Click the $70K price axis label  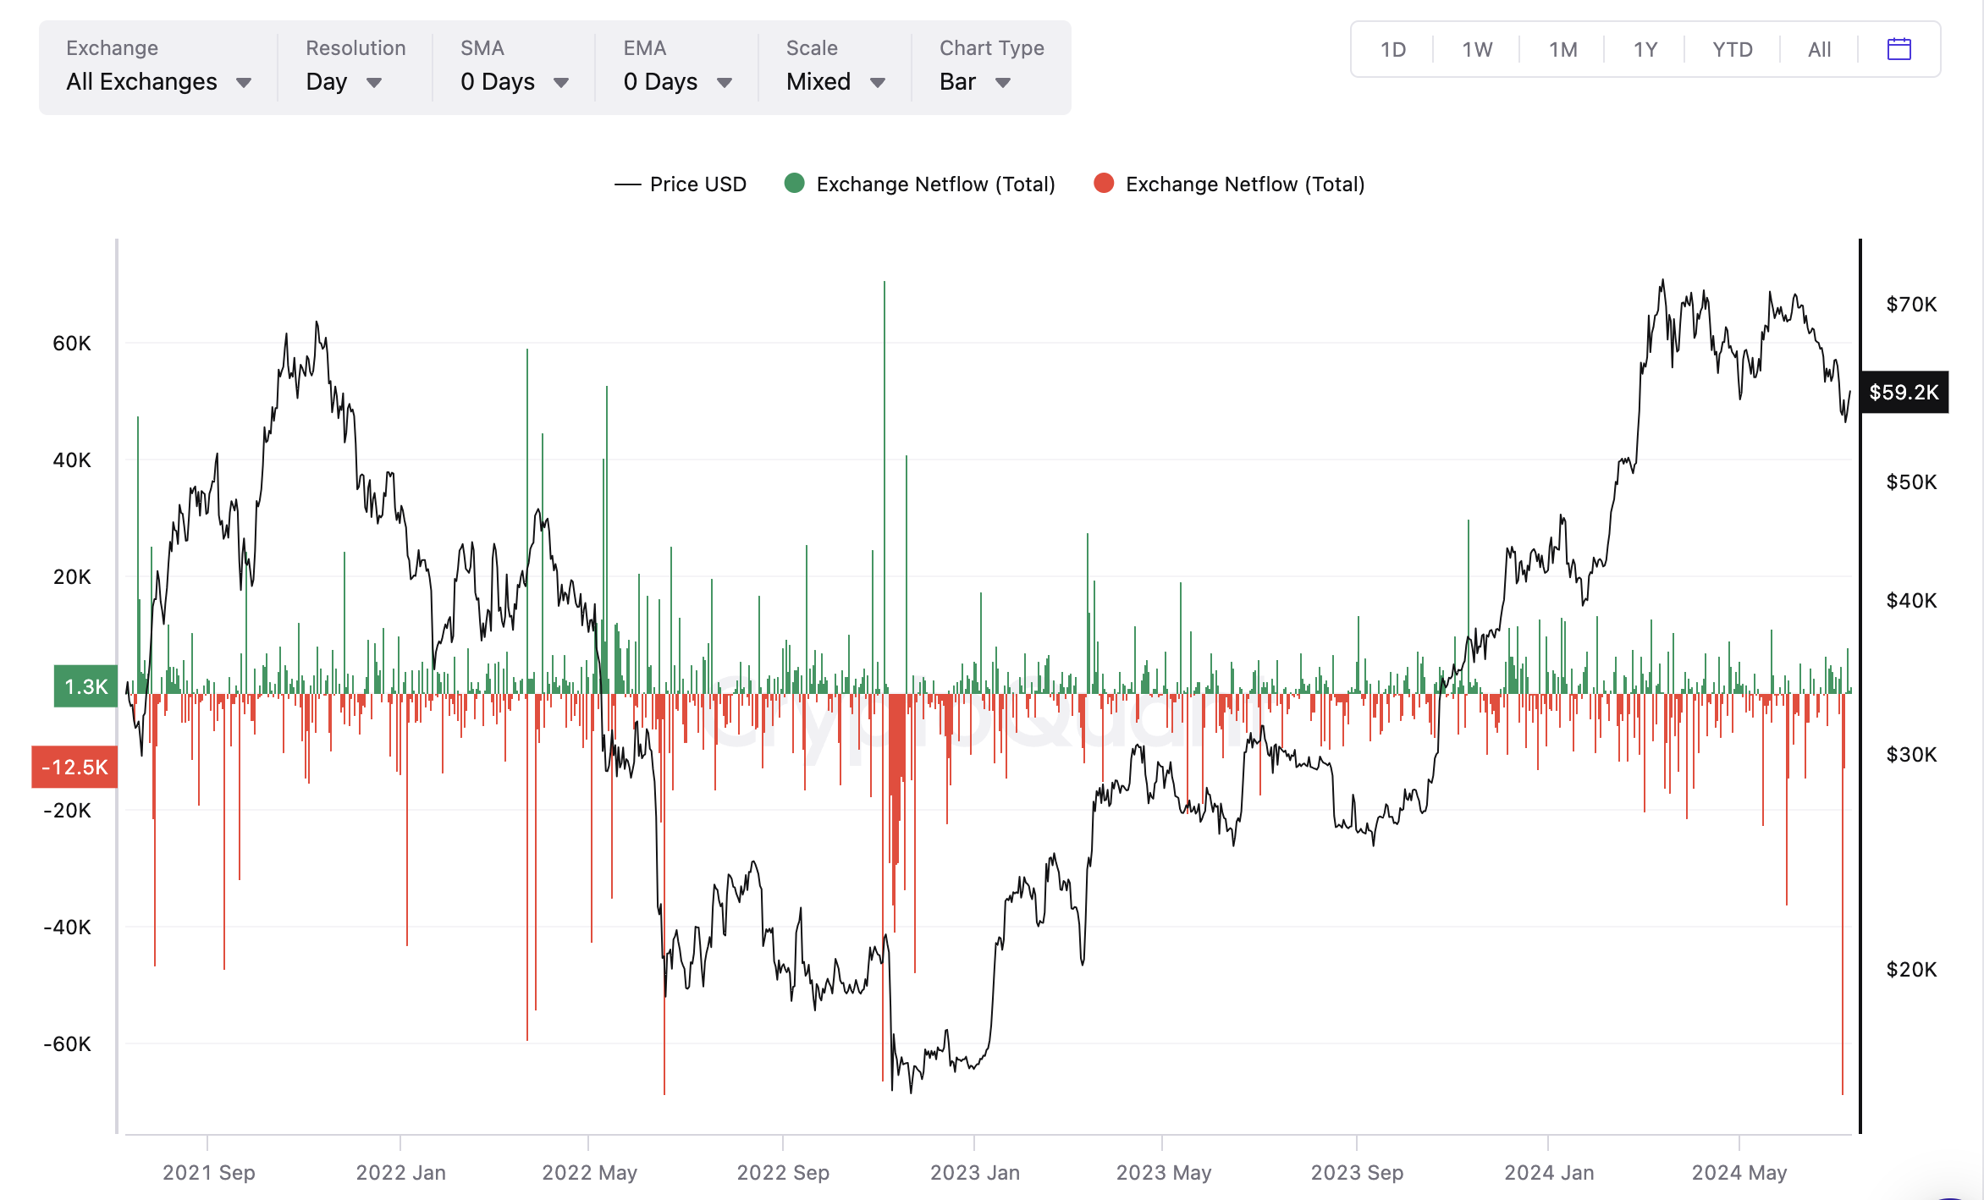(1911, 304)
